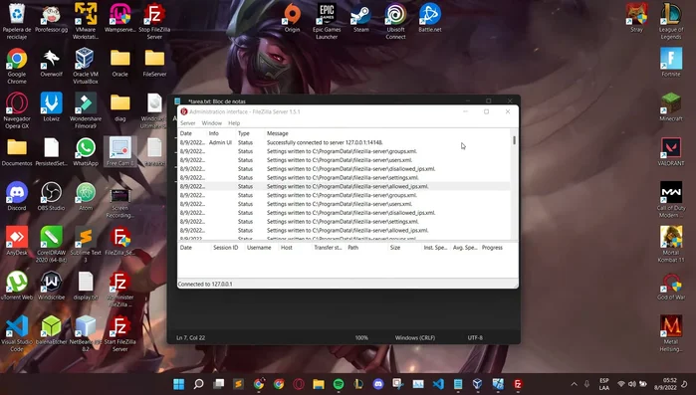Viewport: 696px width, 395px height.
Task: Open Epic Games Launcher desktop shortcut
Action: pyautogui.click(x=327, y=21)
